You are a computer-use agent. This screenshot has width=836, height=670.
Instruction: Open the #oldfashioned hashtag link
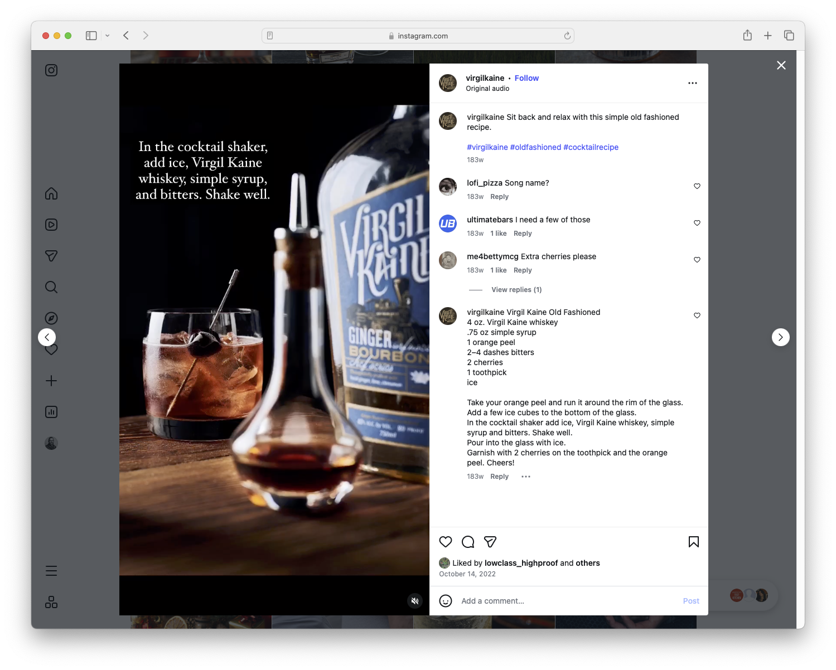[x=535, y=147]
